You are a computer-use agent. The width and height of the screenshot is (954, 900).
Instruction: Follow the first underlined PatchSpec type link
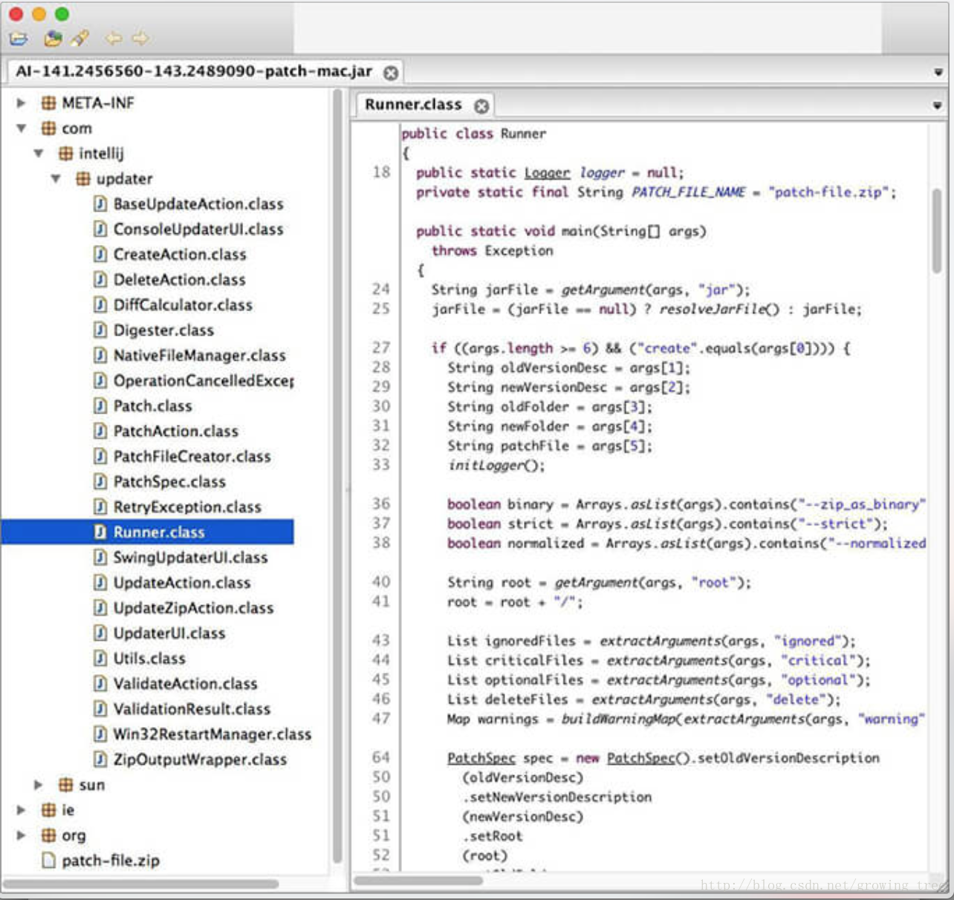[x=481, y=758]
